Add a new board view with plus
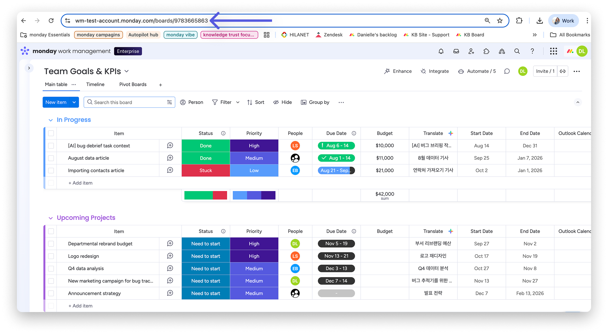 coord(160,85)
